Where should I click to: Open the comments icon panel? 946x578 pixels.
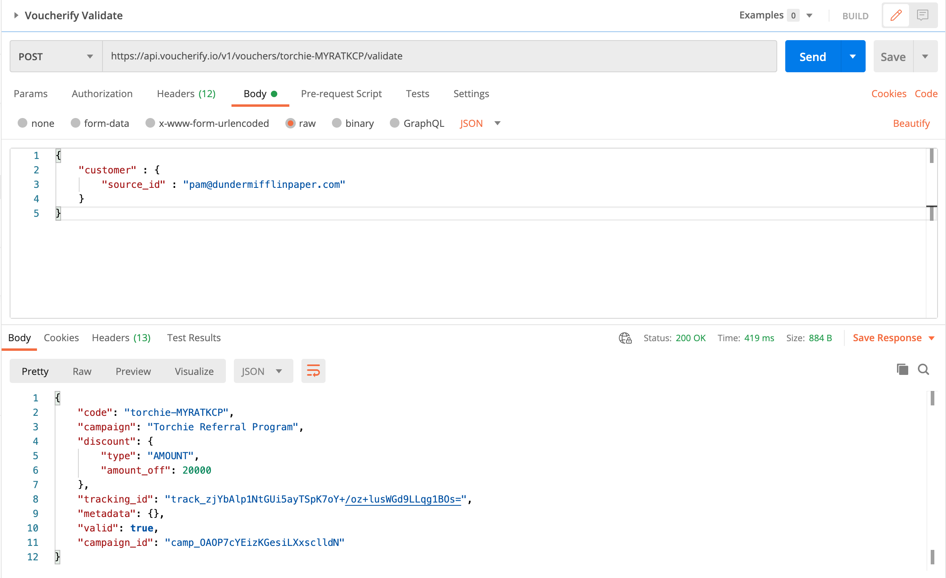click(923, 16)
